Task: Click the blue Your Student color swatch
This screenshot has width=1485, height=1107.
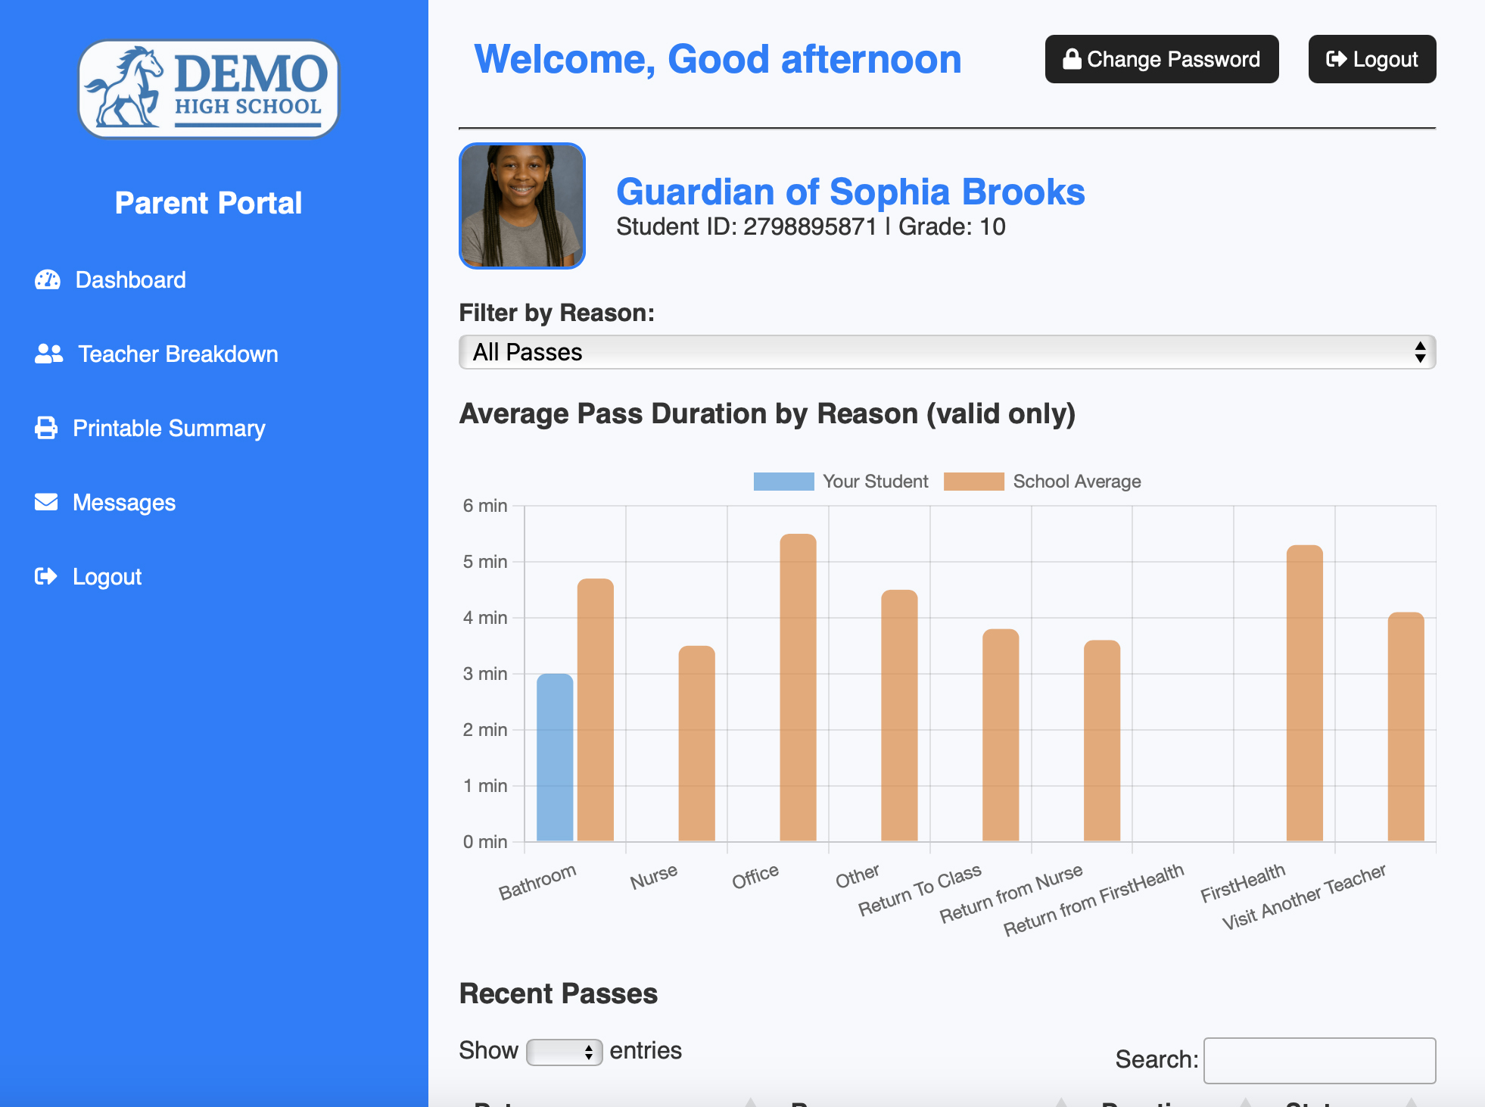Action: [x=784, y=482]
